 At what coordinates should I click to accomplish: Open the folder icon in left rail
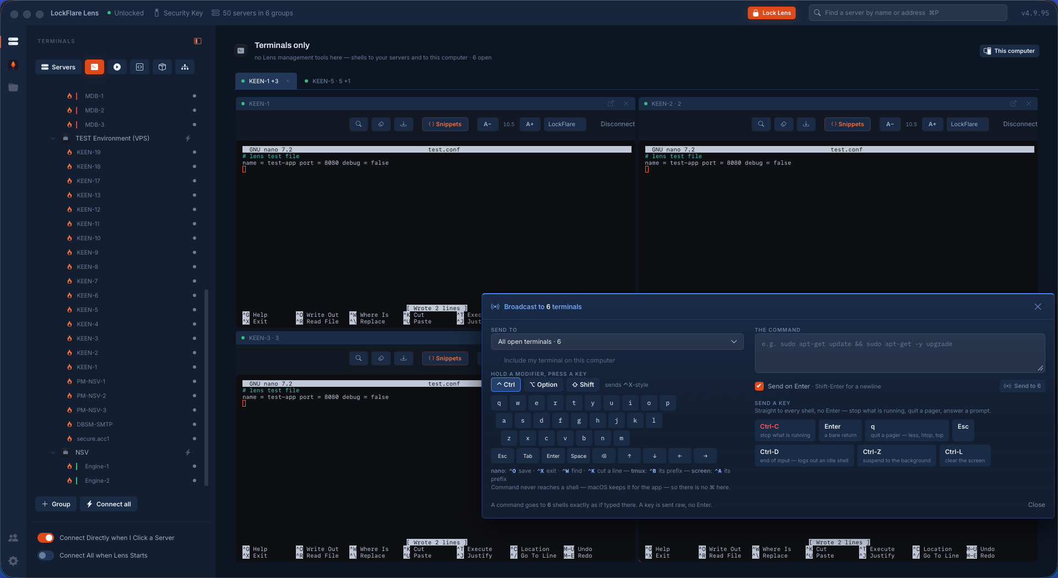click(13, 88)
